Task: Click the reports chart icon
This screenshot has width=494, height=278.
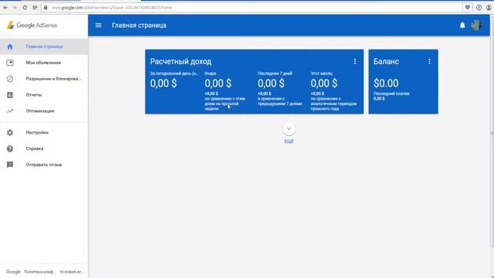Action: point(10,95)
